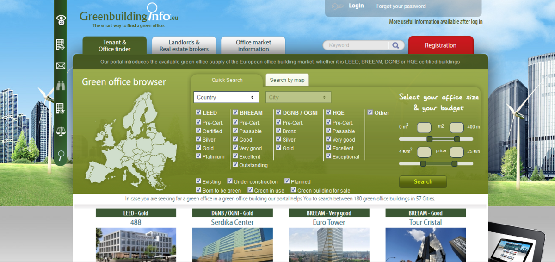
Task: Click the balance scales icon in sidebar
Action: 61,131
